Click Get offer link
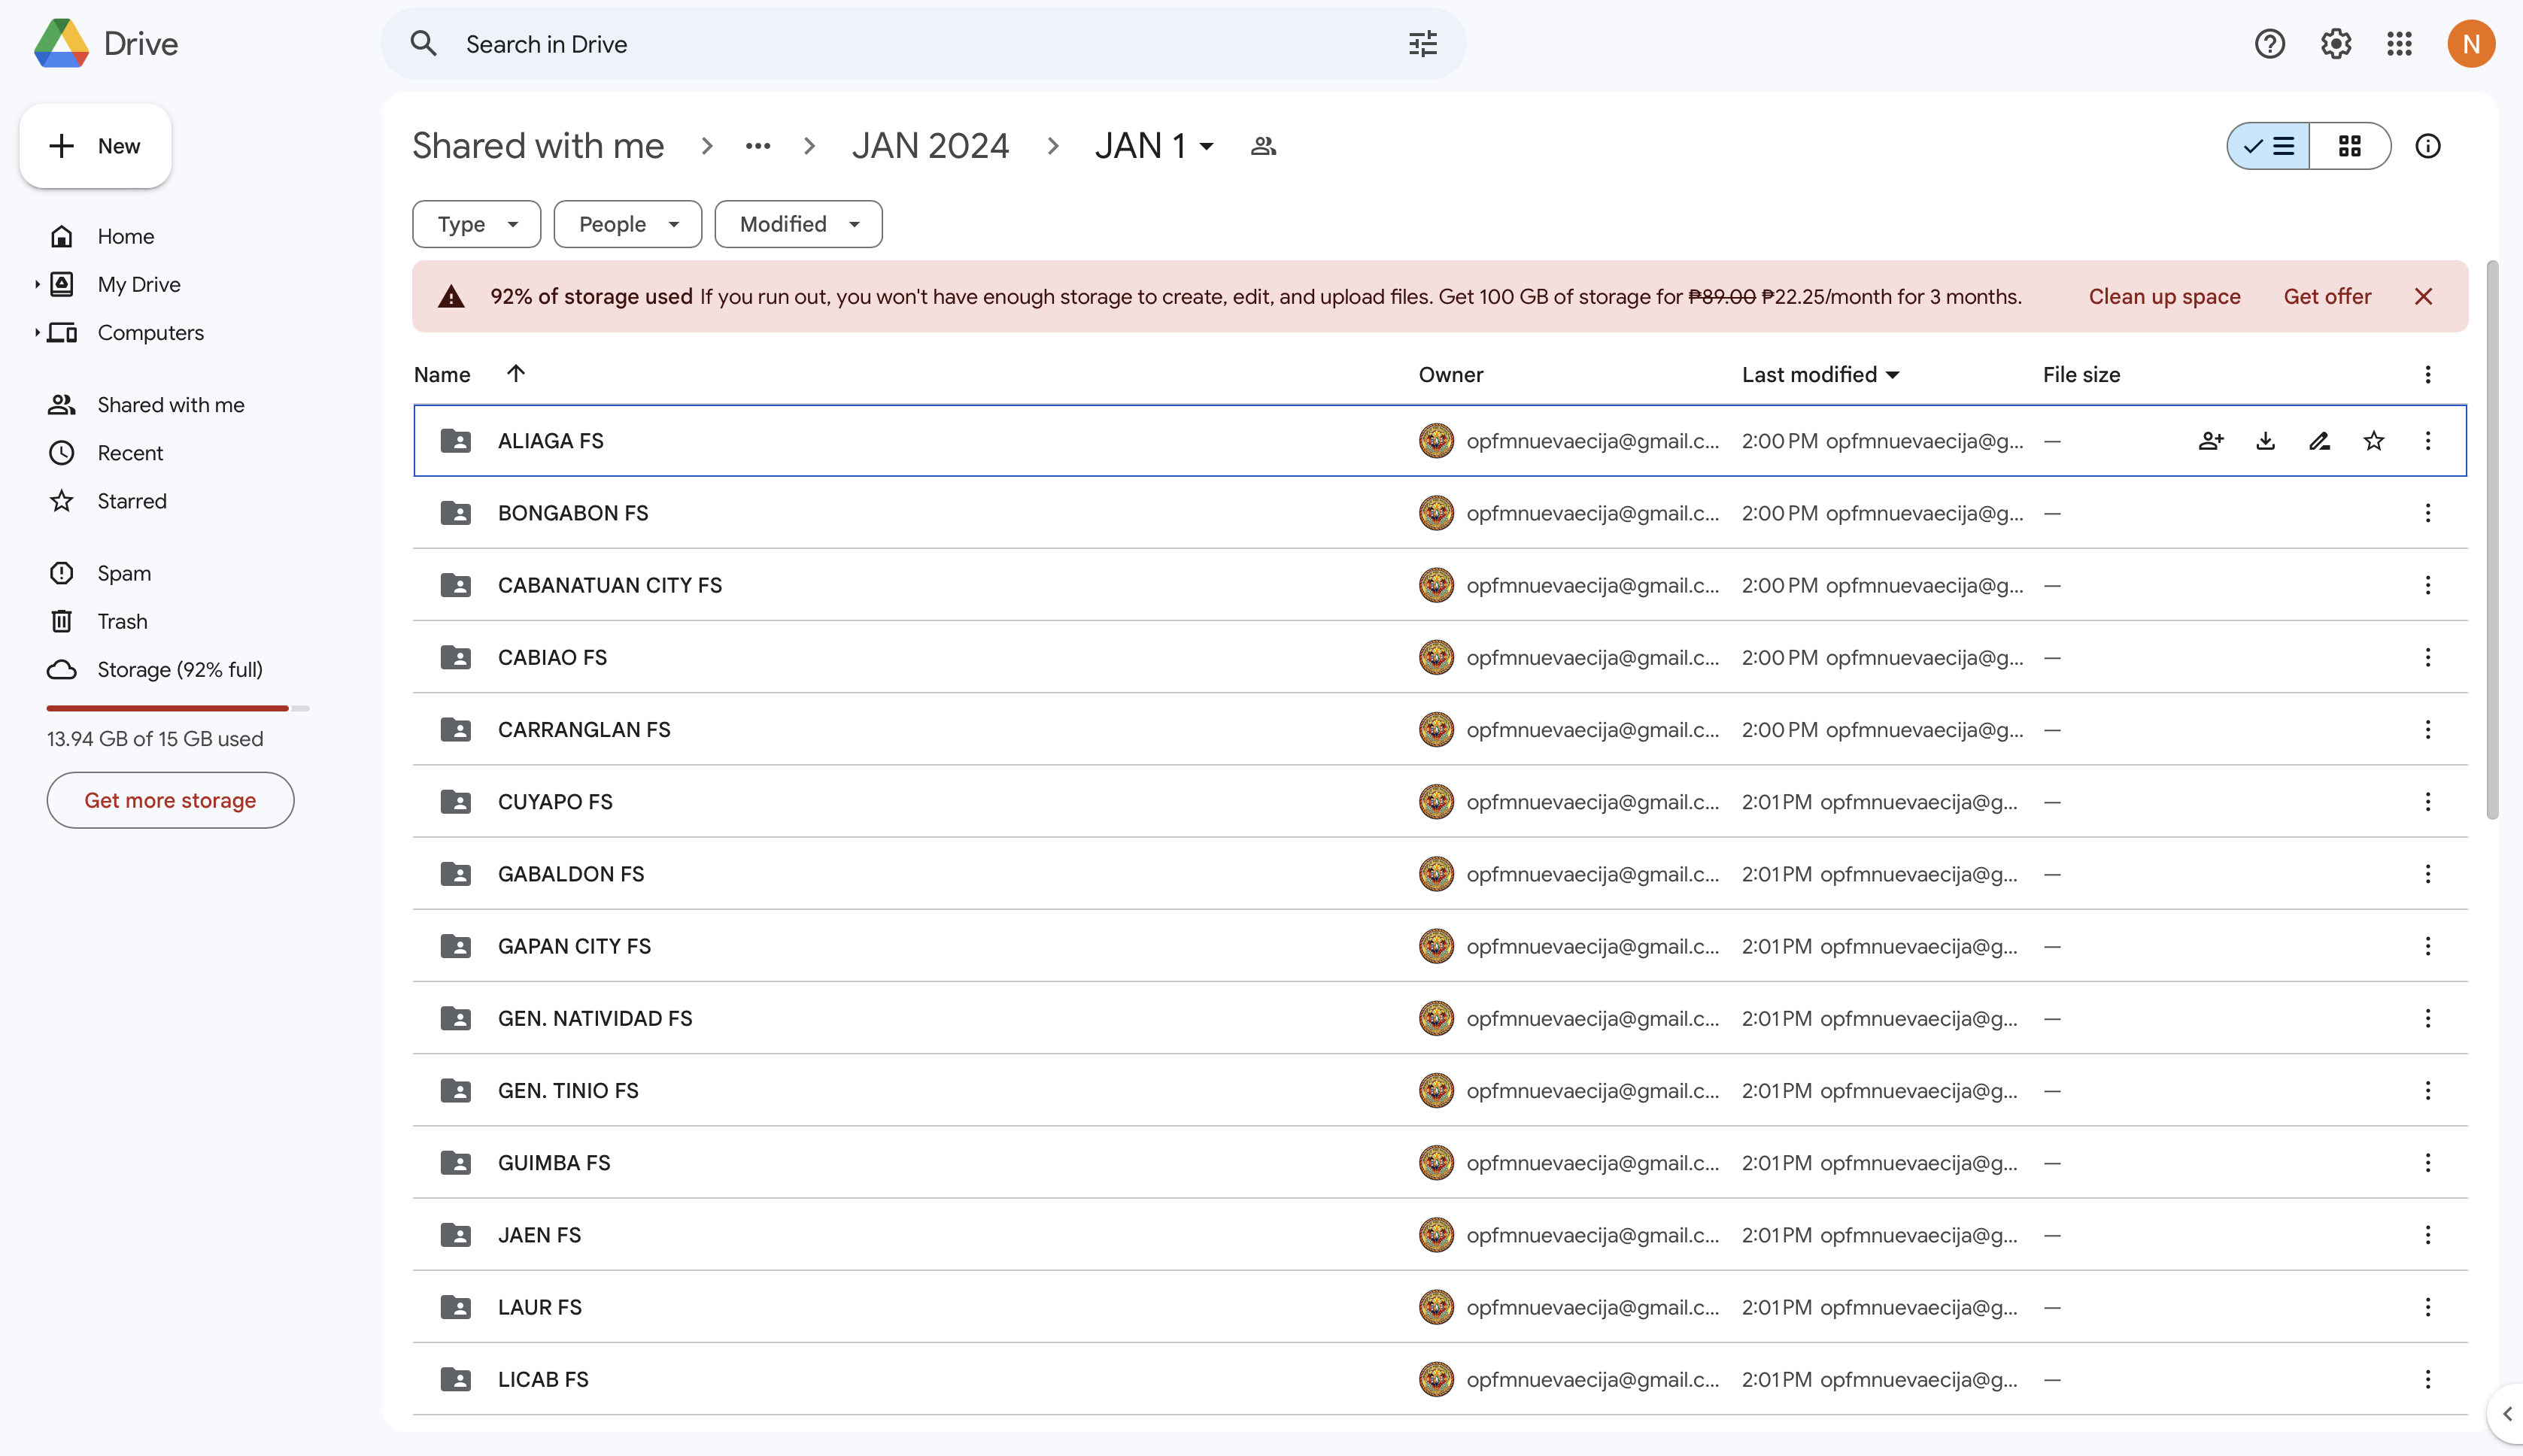 click(x=2327, y=296)
